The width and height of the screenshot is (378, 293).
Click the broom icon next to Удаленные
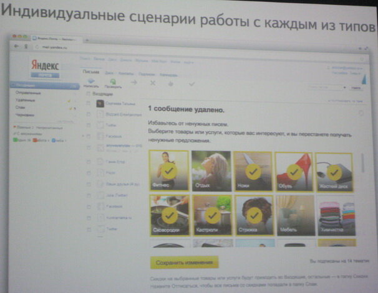(69, 101)
